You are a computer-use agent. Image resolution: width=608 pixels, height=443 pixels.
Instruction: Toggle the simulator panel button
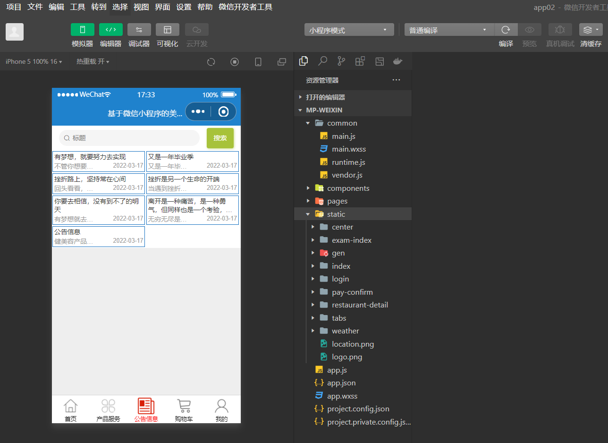click(x=83, y=30)
